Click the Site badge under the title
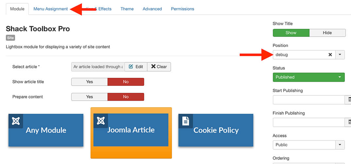The height and width of the screenshot is (164, 351). (10, 38)
